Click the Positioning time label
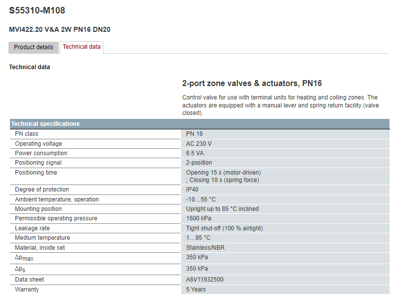Screen dimensions: 396x295 [36, 173]
